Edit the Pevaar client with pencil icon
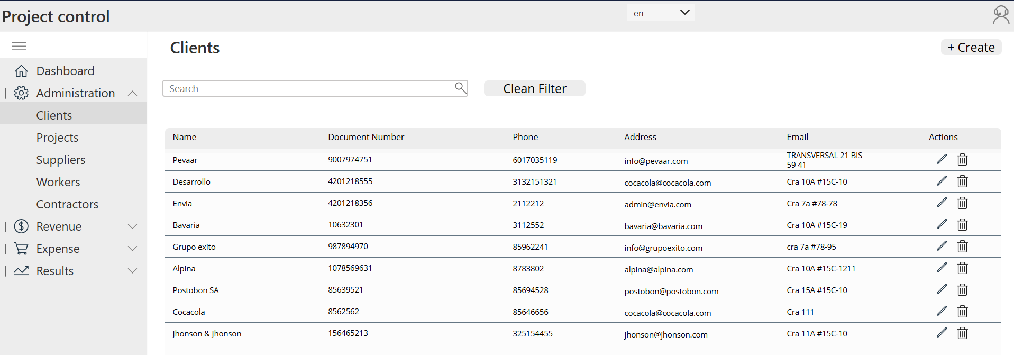Image resolution: width=1014 pixels, height=355 pixels. click(942, 159)
